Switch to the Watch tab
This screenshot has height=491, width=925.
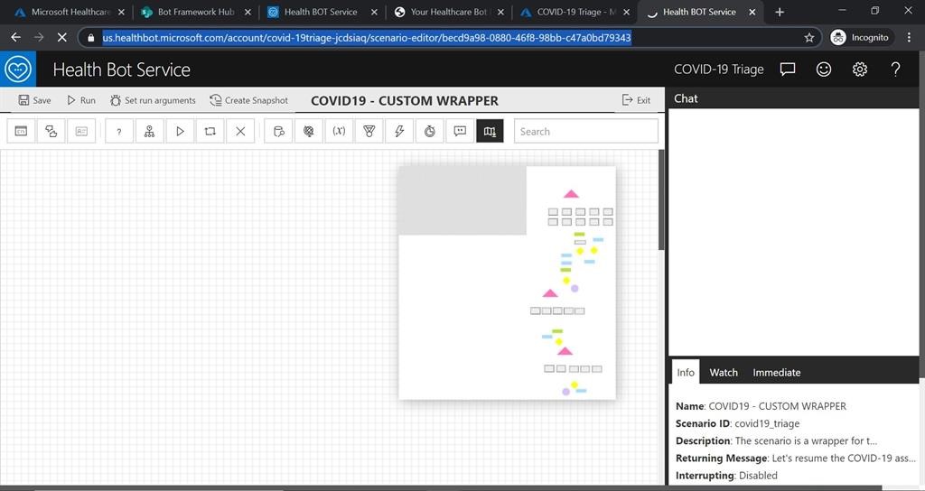pyautogui.click(x=724, y=373)
